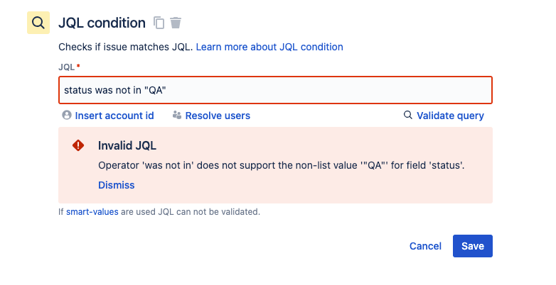The image size is (556, 285).
Task: Click the red error diamond icon
Action: pyautogui.click(x=78, y=145)
